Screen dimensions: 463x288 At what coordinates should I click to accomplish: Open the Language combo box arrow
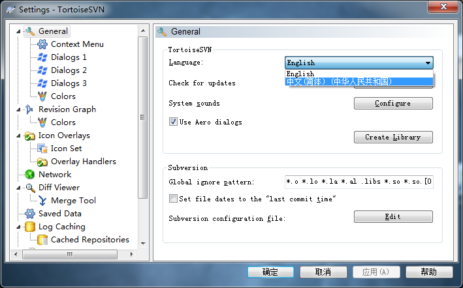tap(428, 63)
